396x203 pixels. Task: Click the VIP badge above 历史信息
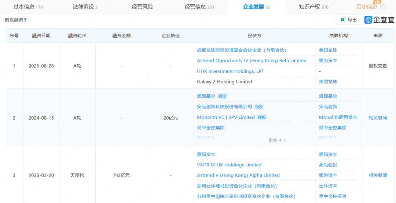pos(377,2)
